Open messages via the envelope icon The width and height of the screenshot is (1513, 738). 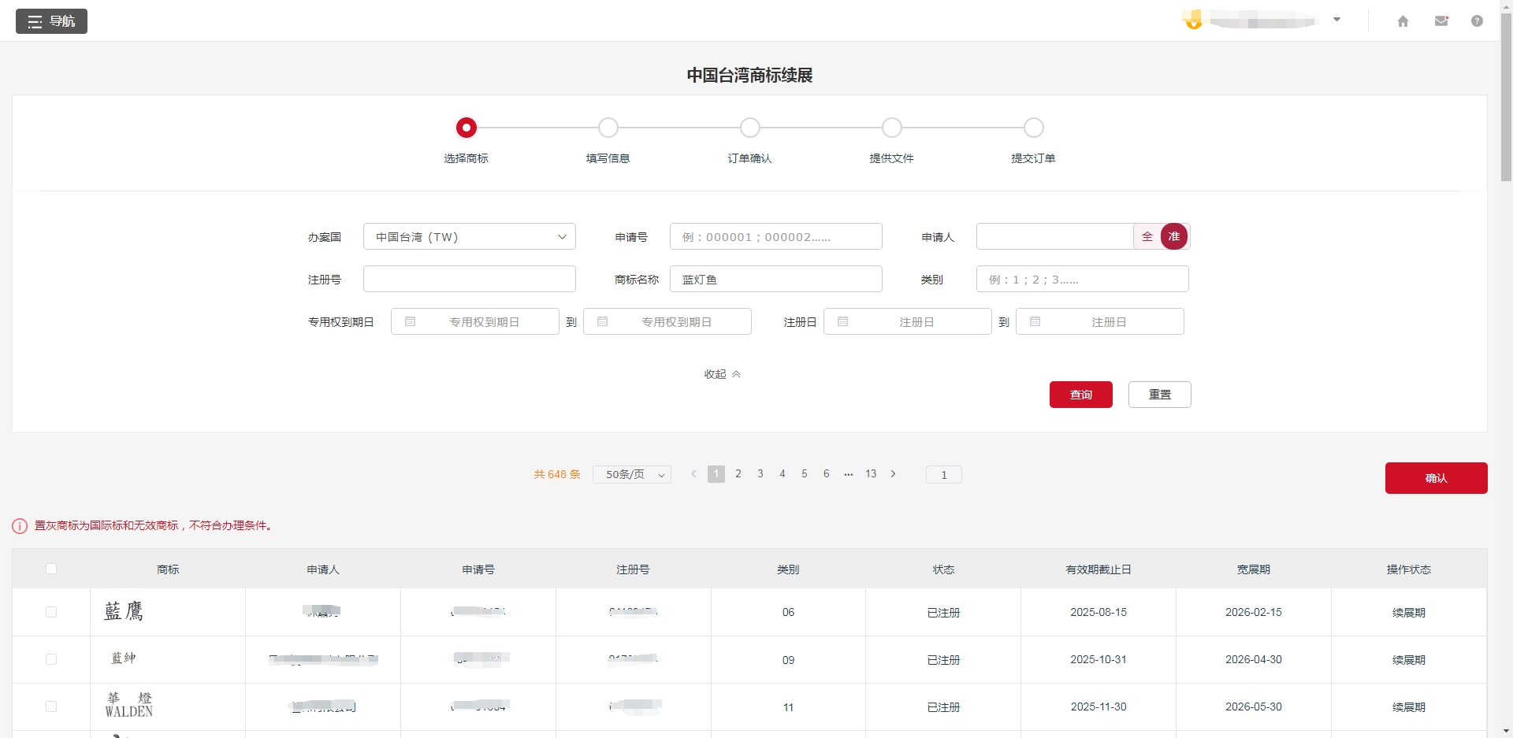coord(1441,21)
